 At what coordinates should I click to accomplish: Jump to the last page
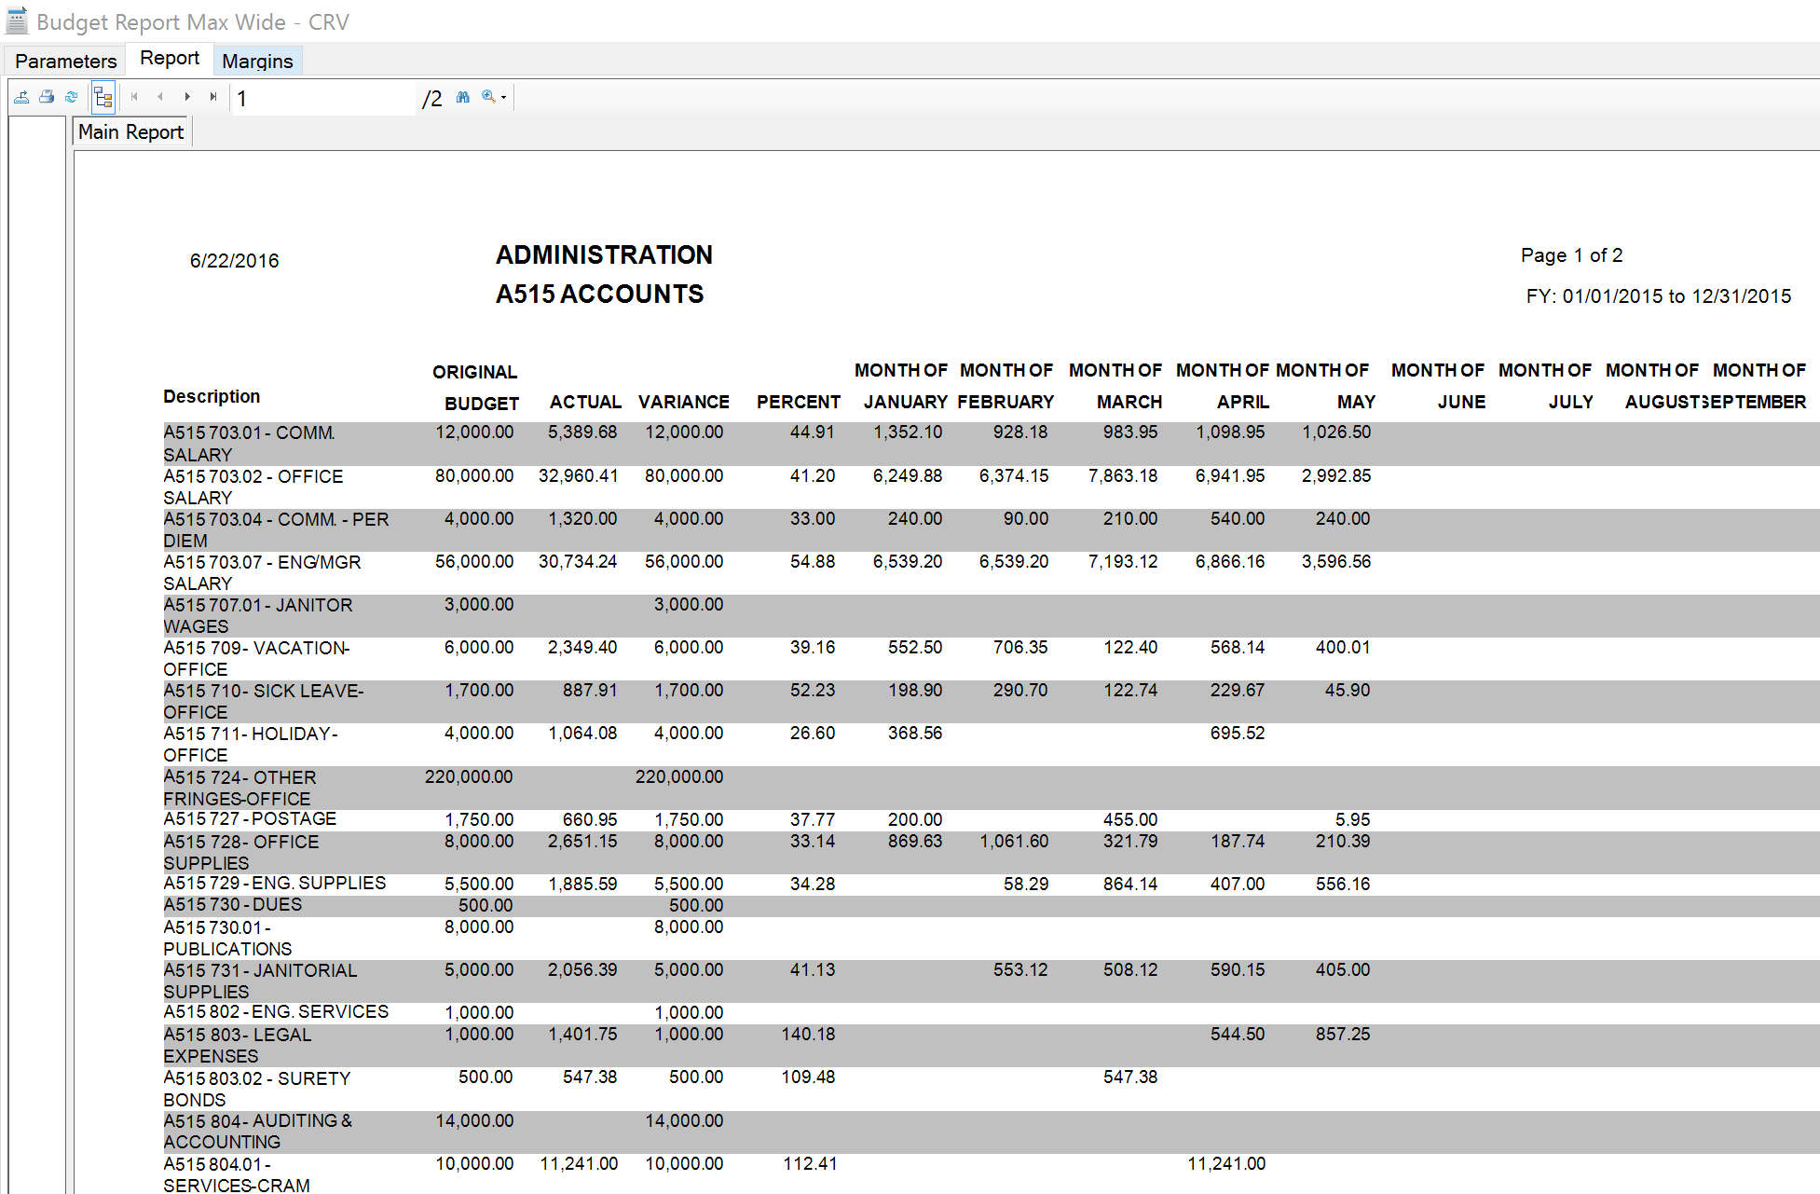pos(213,97)
